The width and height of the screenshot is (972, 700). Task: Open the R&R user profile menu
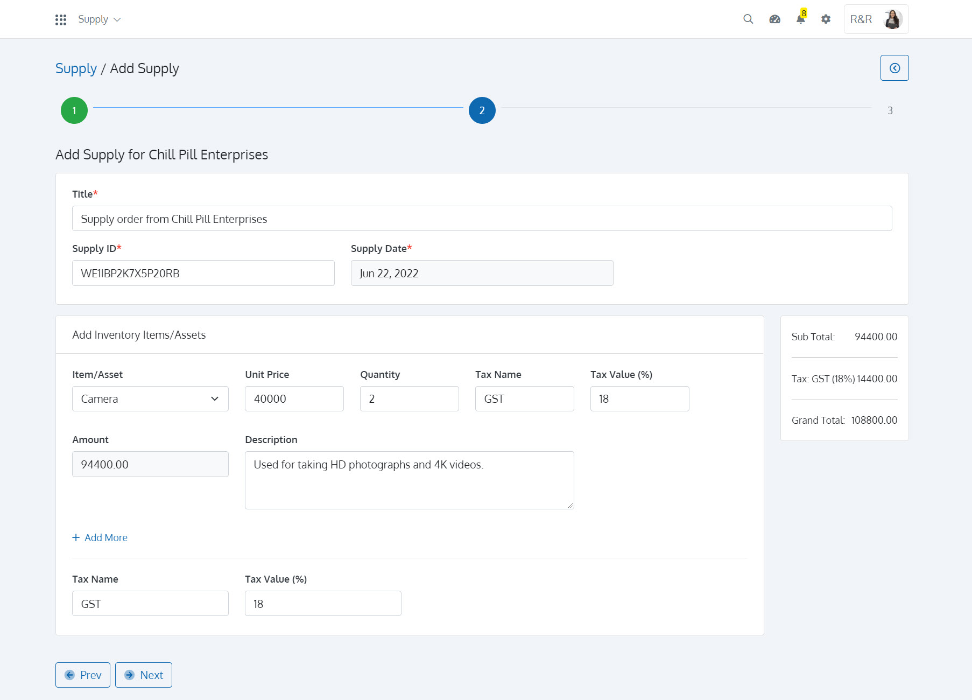coord(876,19)
